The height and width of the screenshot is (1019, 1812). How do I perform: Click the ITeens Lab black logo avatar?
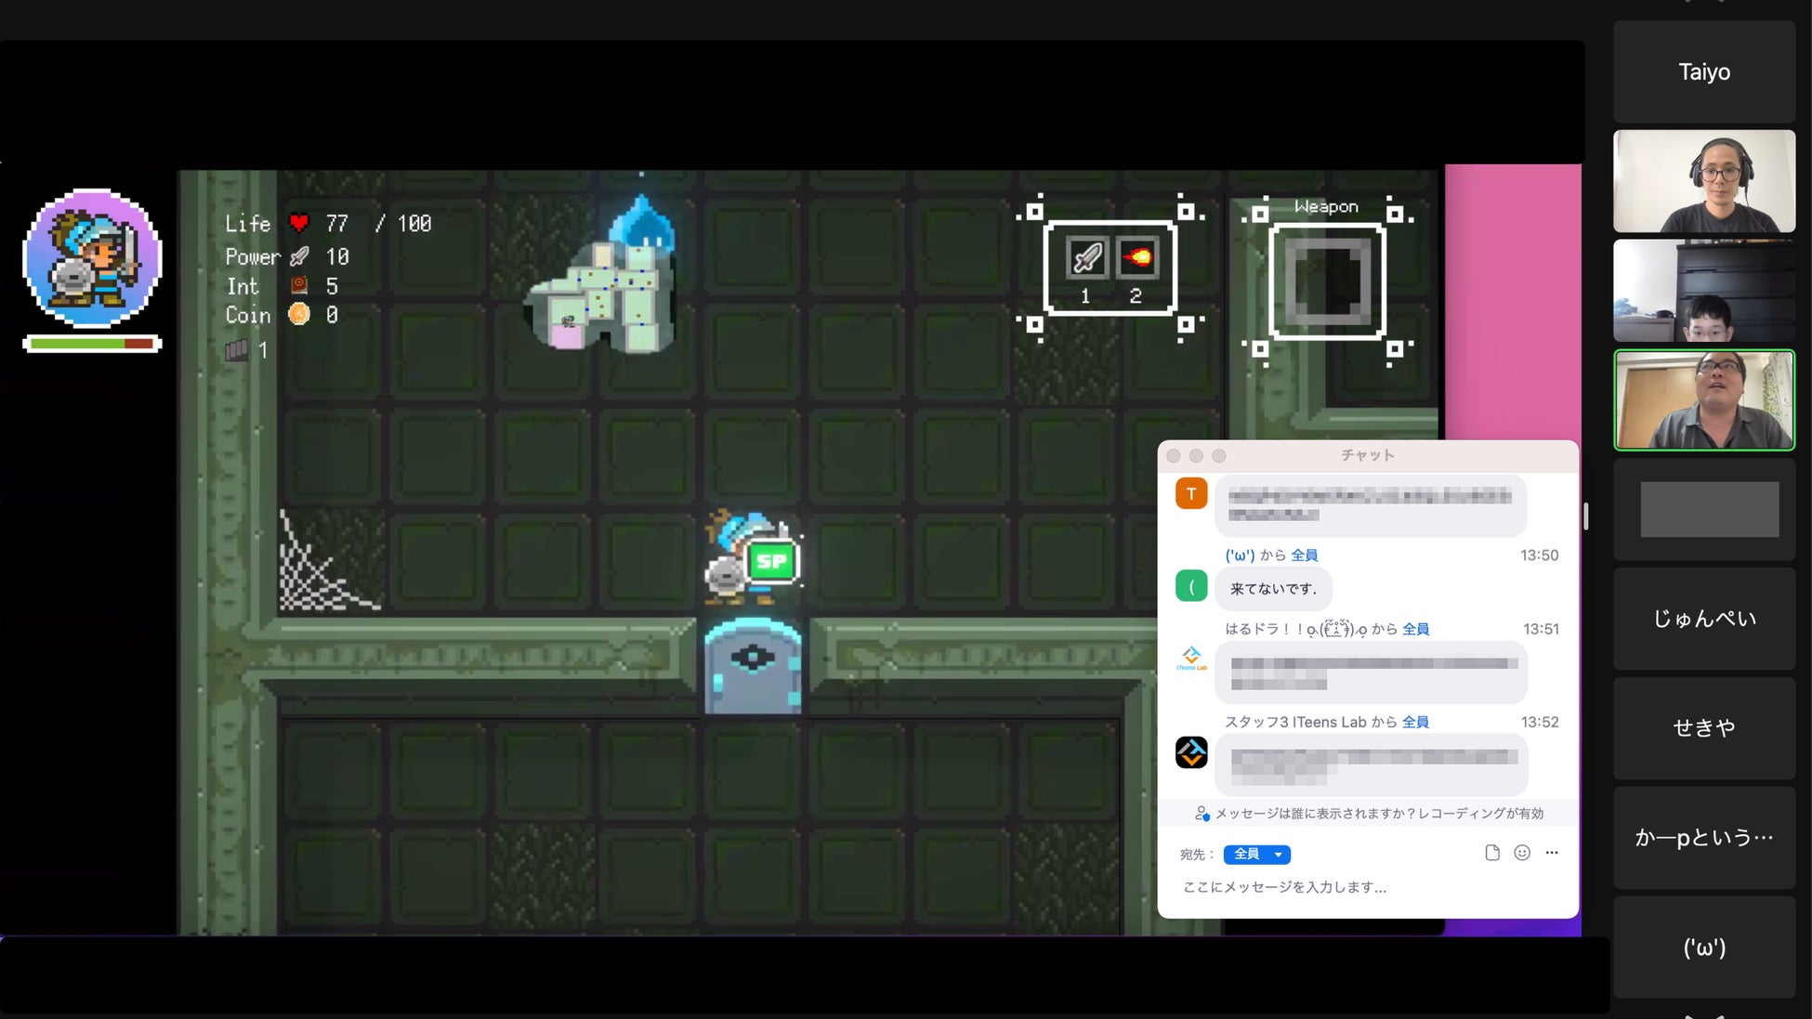tap(1191, 752)
